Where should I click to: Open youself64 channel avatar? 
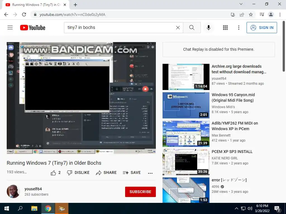click(13, 191)
